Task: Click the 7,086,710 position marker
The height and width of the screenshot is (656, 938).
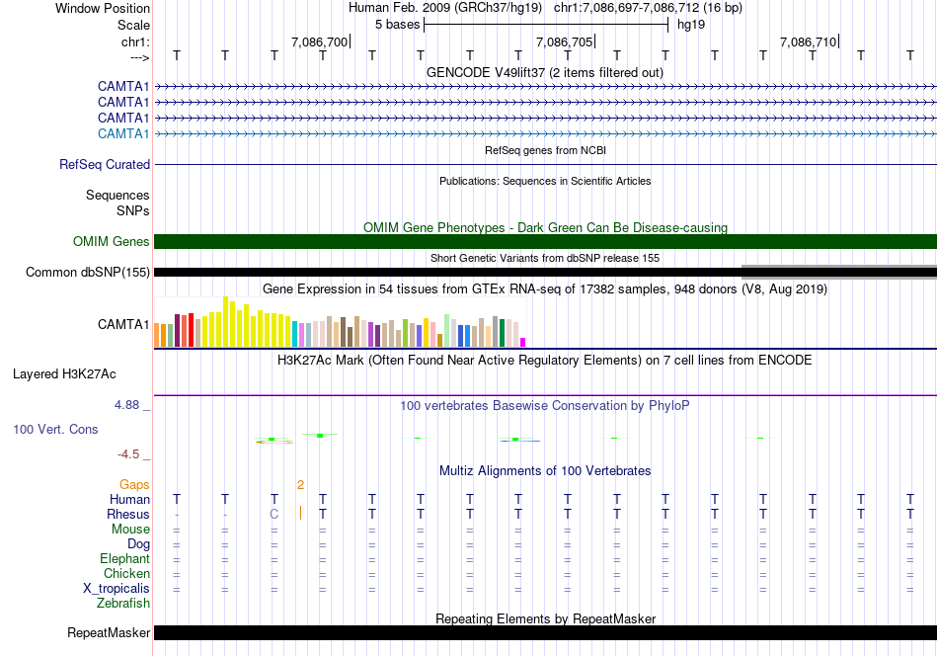Action: pos(809,41)
